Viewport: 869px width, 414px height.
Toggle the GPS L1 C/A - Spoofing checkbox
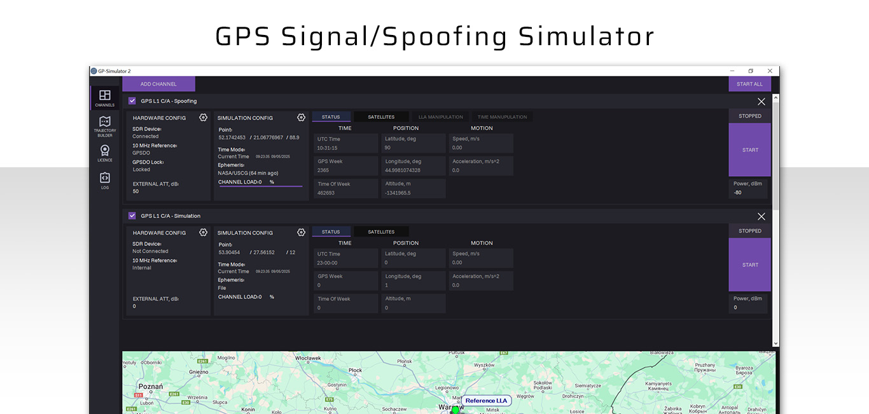pos(132,100)
